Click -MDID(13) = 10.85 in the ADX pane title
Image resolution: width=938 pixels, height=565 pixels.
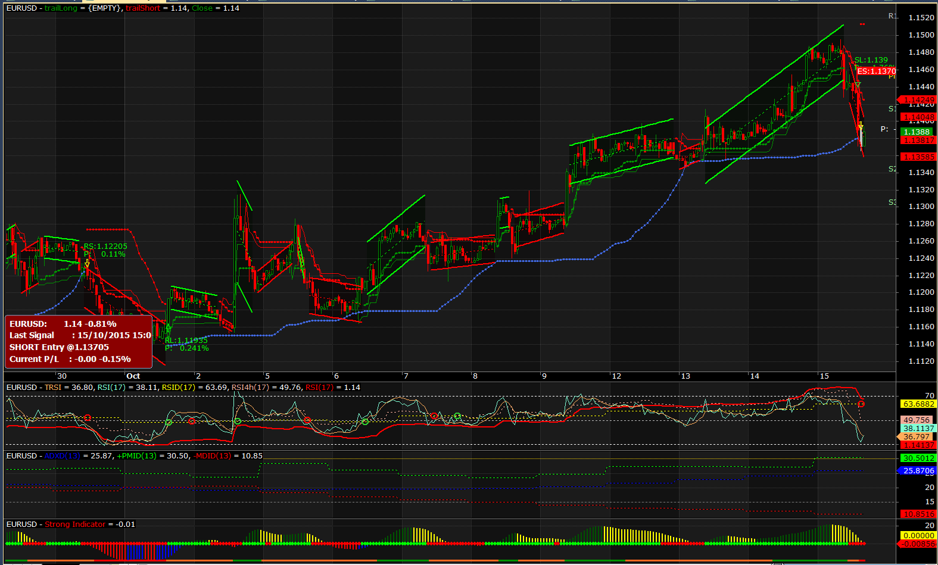(x=228, y=456)
